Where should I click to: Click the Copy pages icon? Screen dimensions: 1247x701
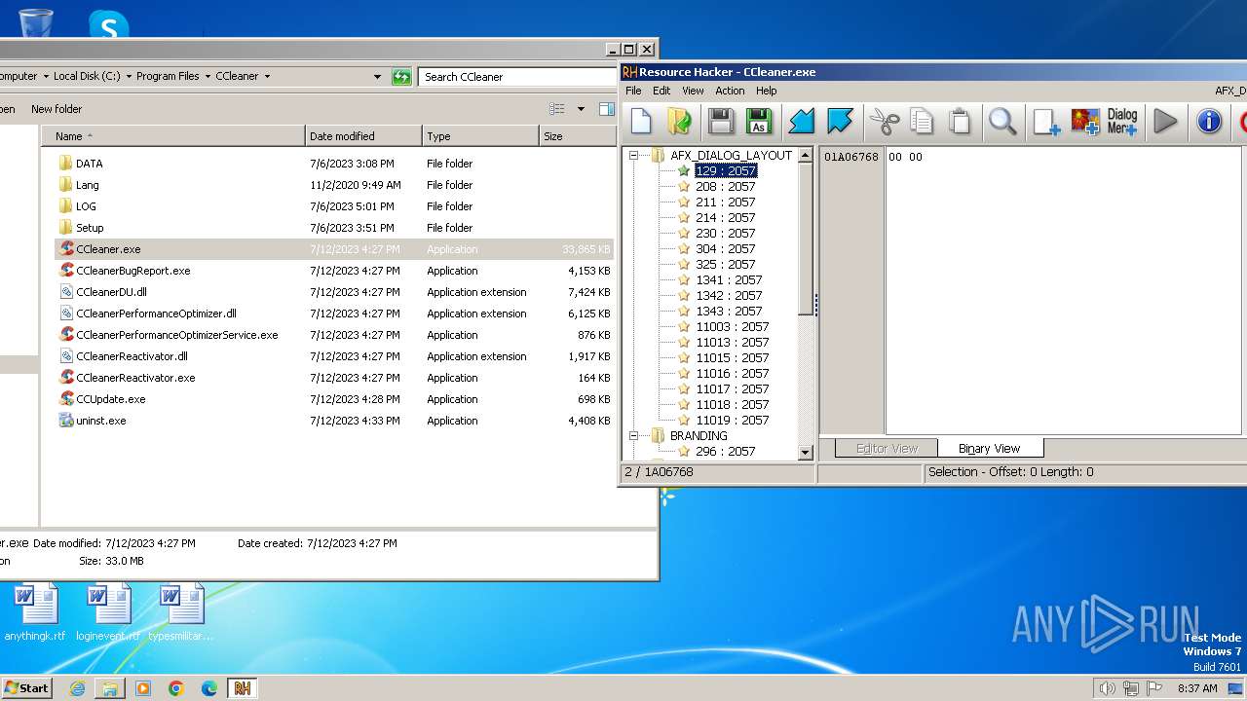[x=922, y=121]
